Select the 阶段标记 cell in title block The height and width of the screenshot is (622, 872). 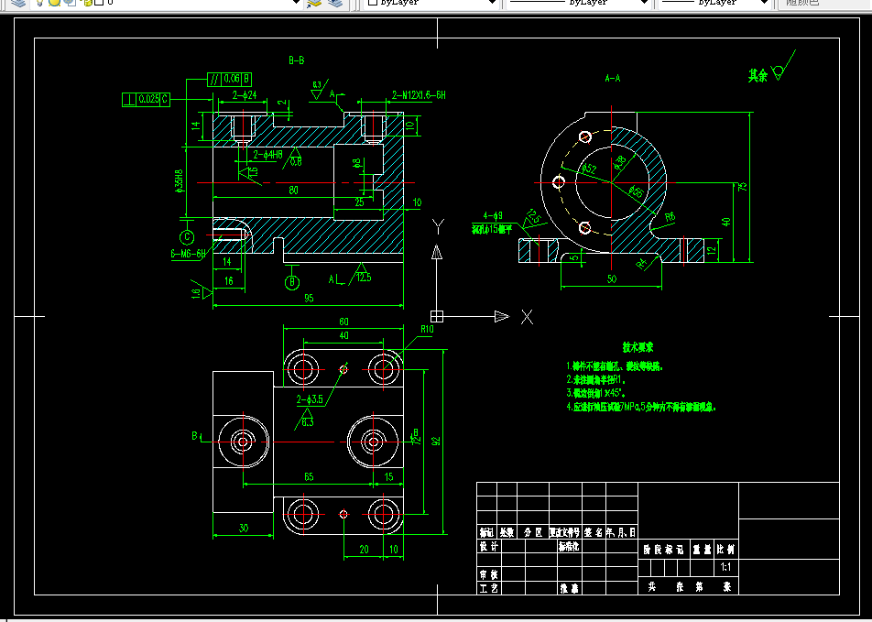click(663, 550)
